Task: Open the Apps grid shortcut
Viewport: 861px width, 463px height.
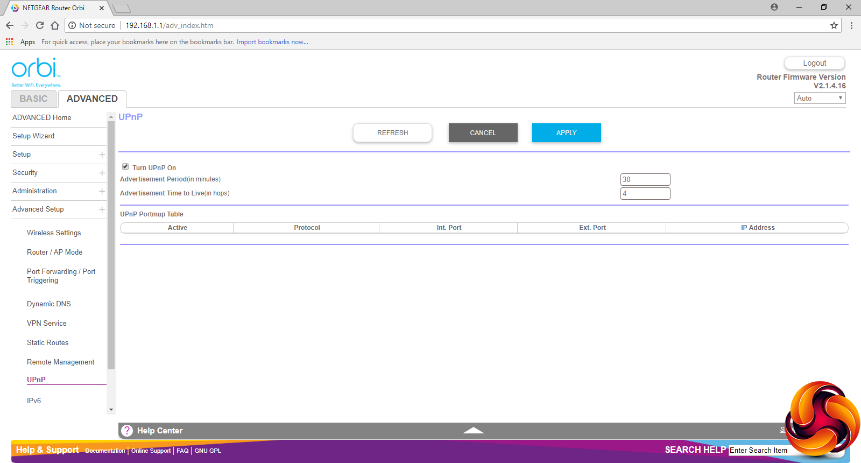Action: pyautogui.click(x=10, y=42)
